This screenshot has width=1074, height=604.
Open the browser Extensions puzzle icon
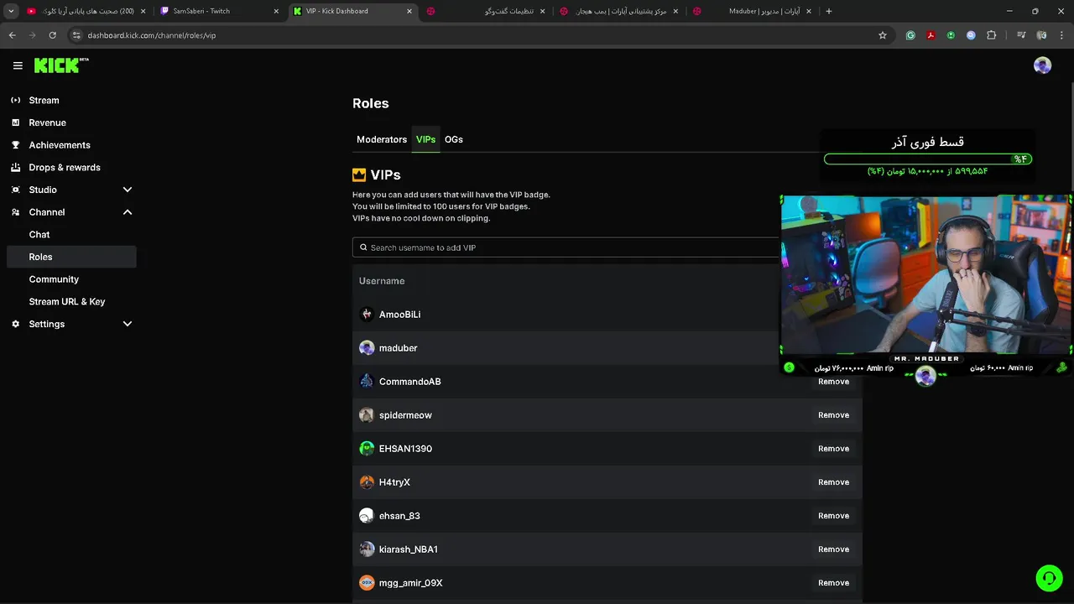point(992,35)
